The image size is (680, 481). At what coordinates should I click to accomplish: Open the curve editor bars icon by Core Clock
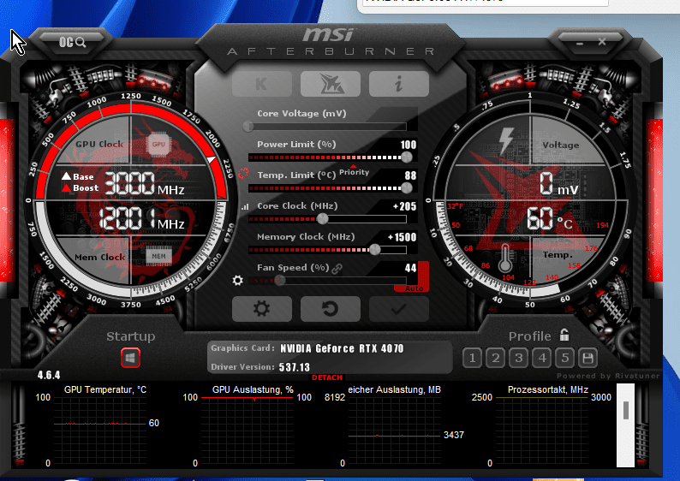pos(245,207)
